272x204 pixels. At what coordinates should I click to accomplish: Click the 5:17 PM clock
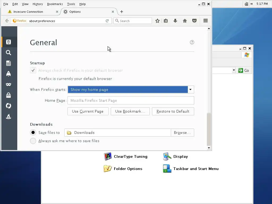262,4
